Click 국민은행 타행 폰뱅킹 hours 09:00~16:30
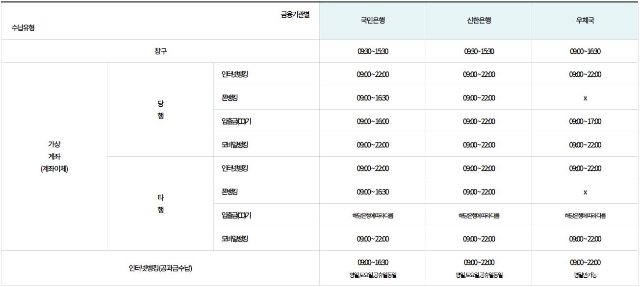640x287 pixels. pyautogui.click(x=373, y=192)
